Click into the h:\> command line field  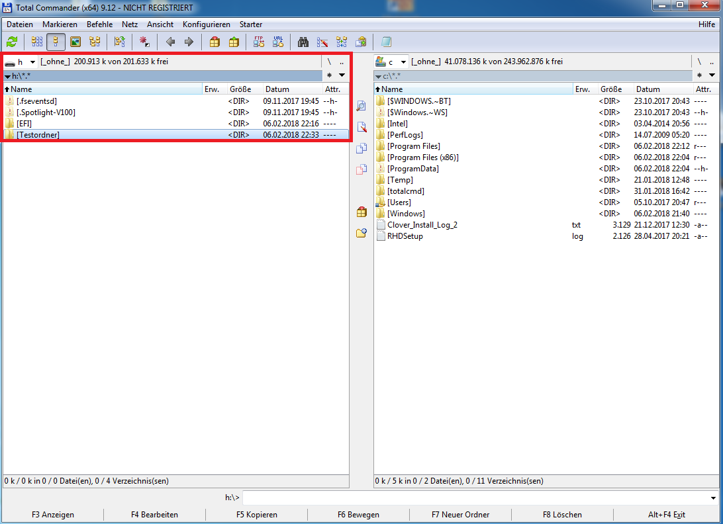click(476, 498)
